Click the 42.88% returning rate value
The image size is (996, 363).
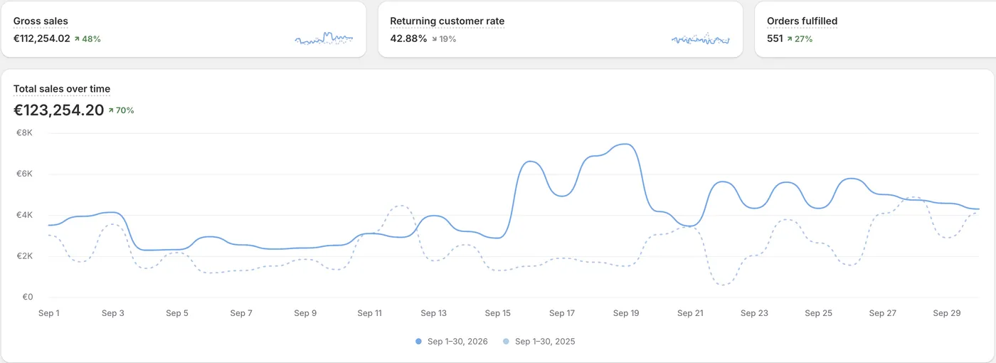pos(409,38)
